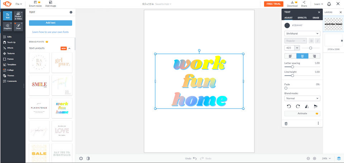Close the Text properties panel
The height and width of the screenshot is (163, 344).
tap(319, 12)
